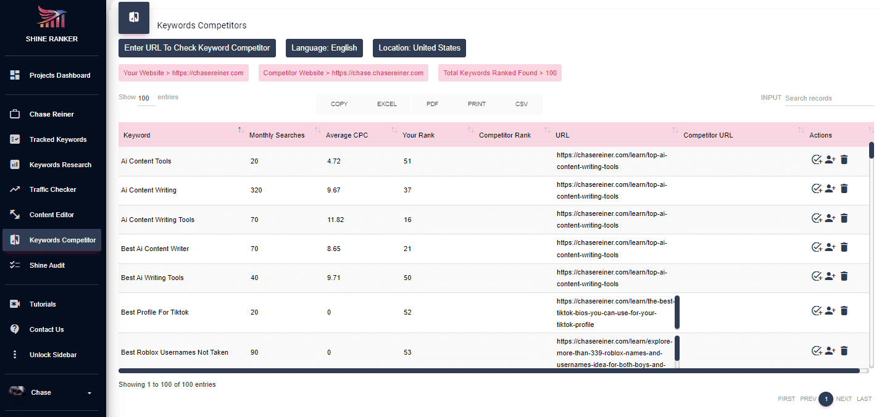The height and width of the screenshot is (417, 879).
Task: Sort table by Your Rank column
Action: (436, 134)
